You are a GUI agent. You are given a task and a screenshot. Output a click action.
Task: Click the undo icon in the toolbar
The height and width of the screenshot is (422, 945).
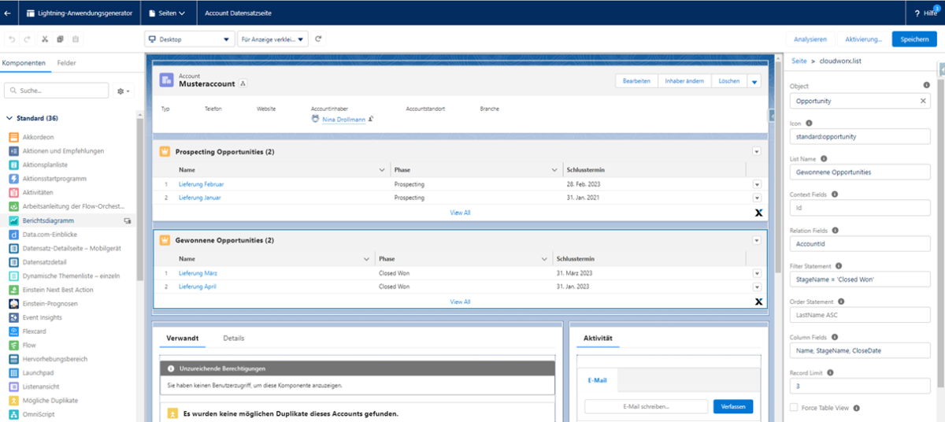[12, 39]
